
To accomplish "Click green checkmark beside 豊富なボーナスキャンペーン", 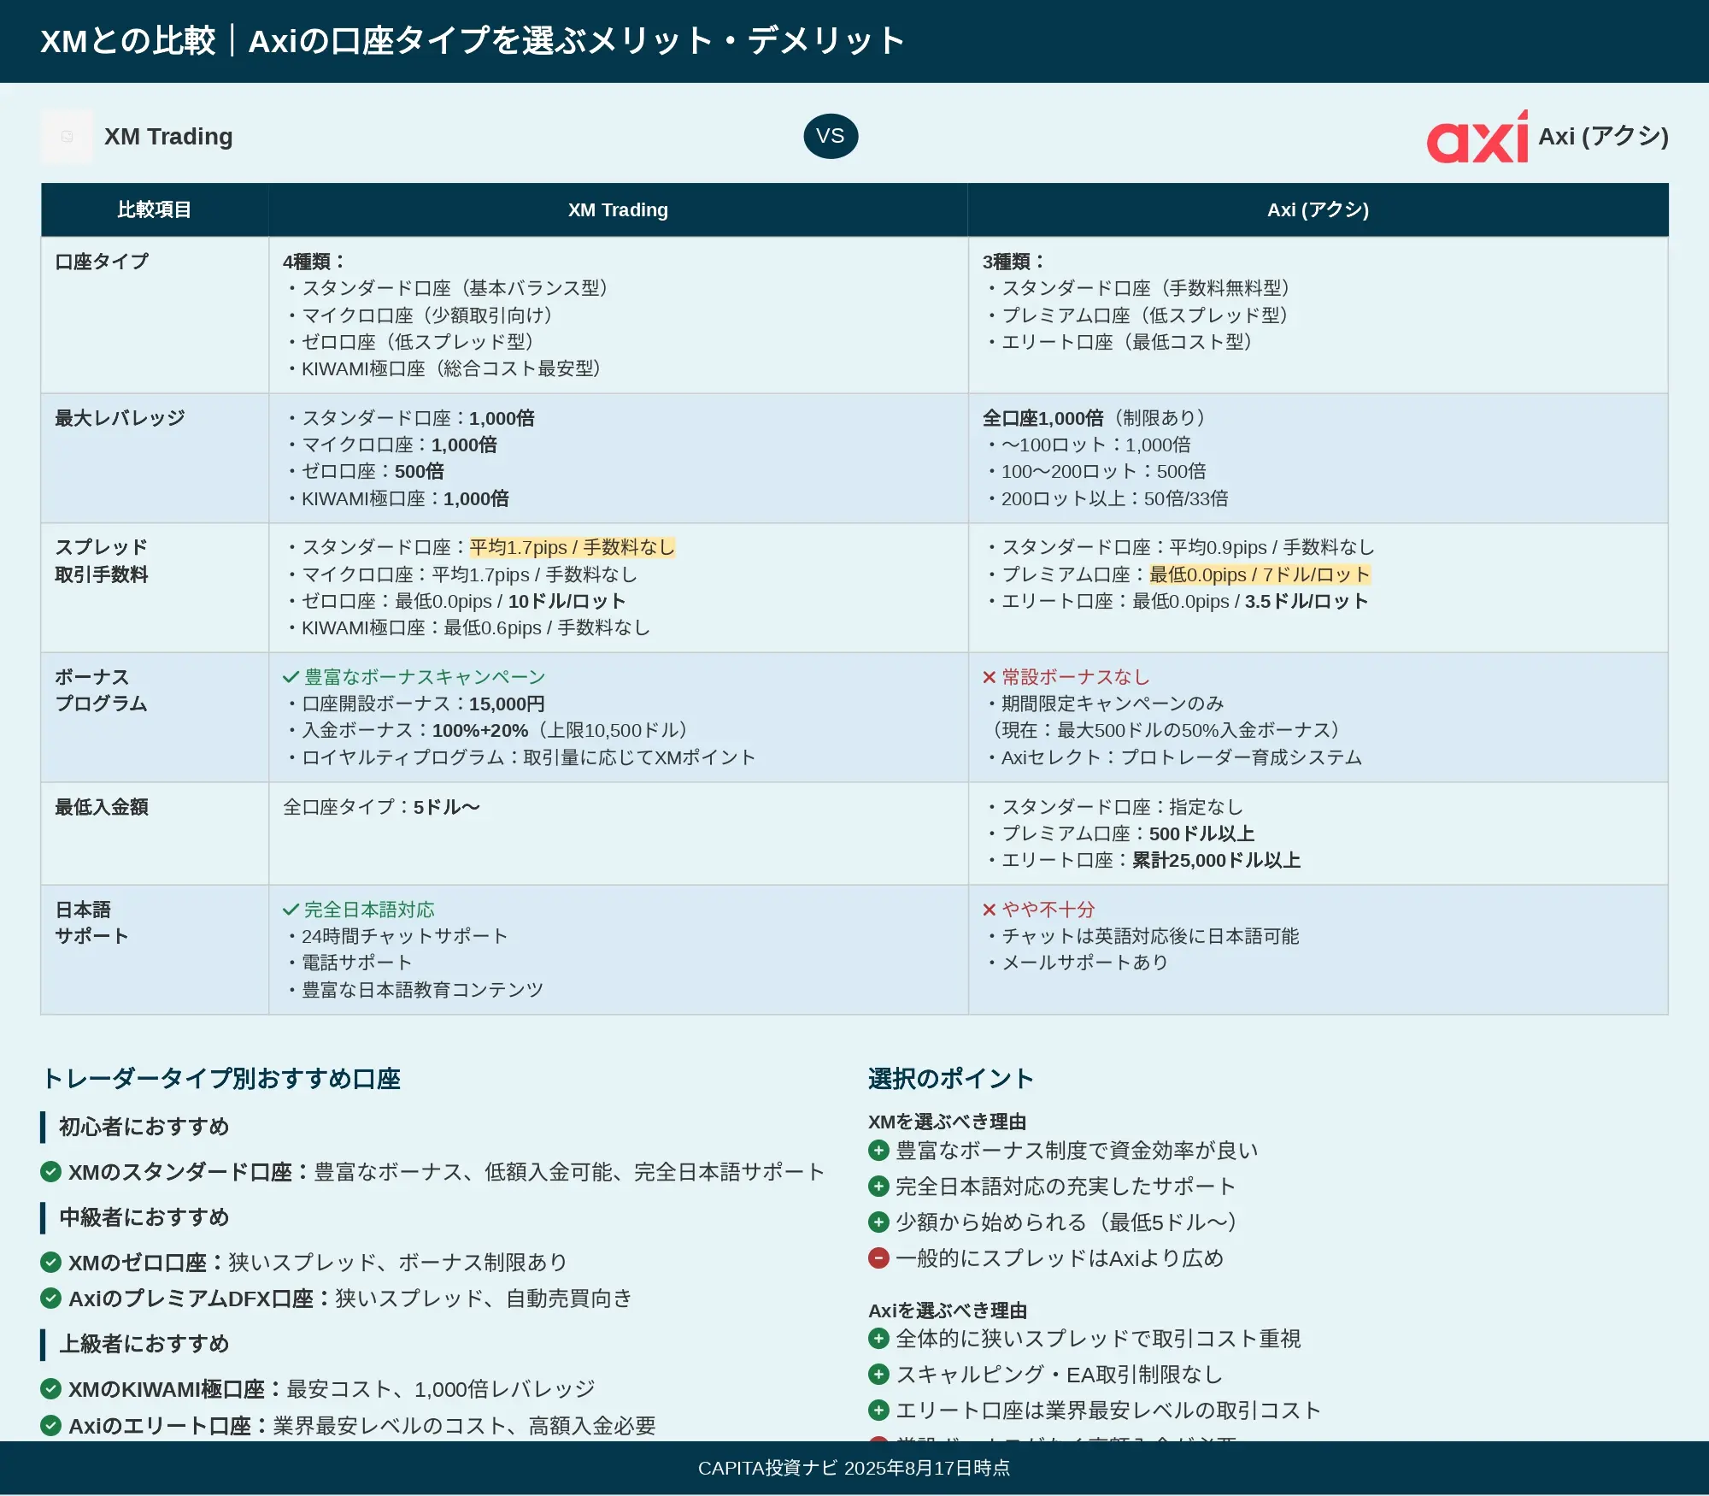I will [291, 678].
